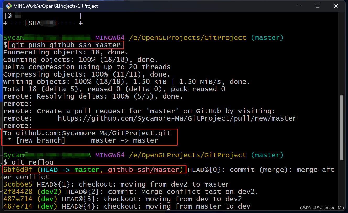Image resolution: width=348 pixels, height=213 pixels.
Task: Select commit hash 3c6b6e5
Action: coord(18,184)
